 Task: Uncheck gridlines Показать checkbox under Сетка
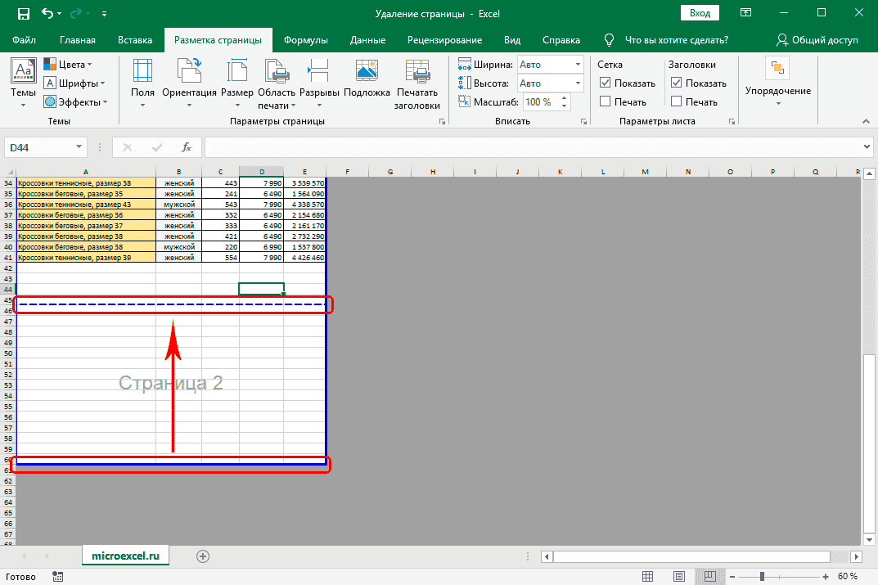[606, 83]
